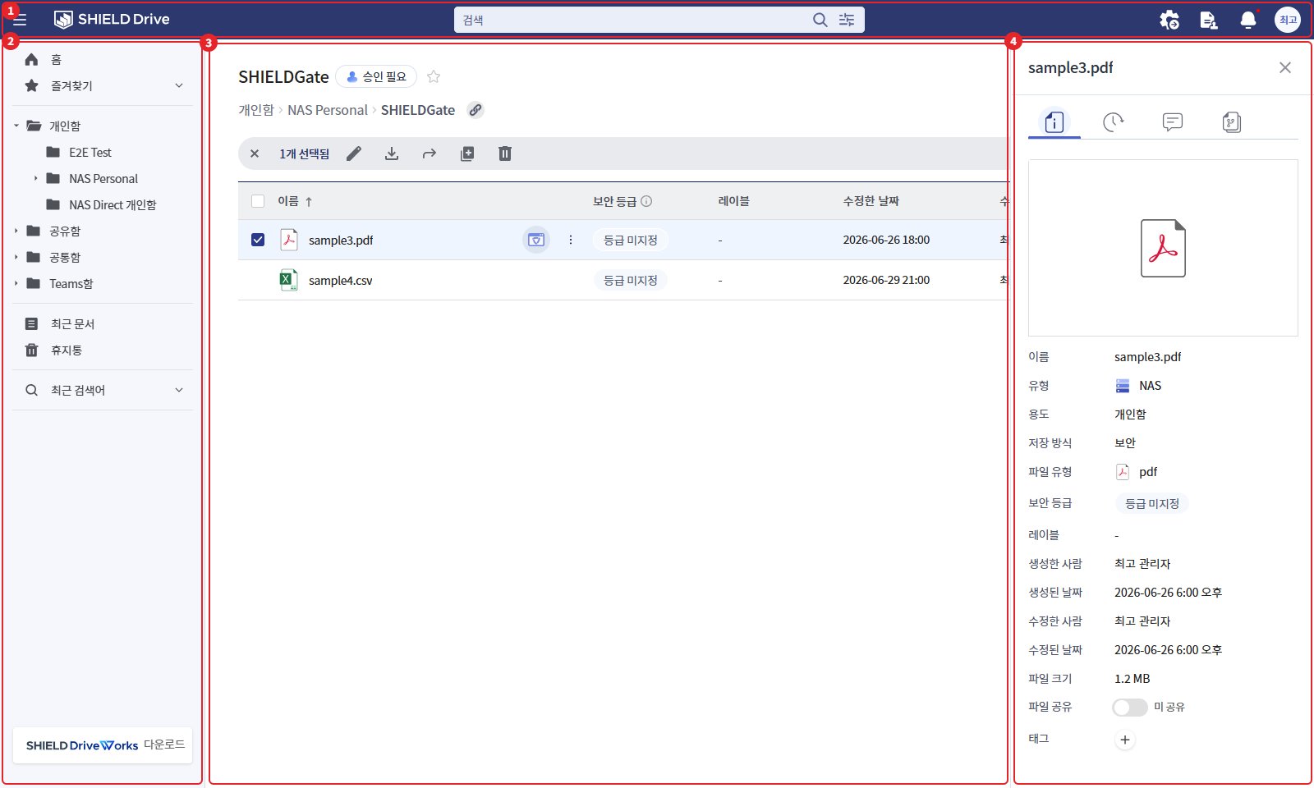Go to NAS Personal in breadcrumb
Image resolution: width=1314 pixels, height=788 pixels.
[328, 110]
